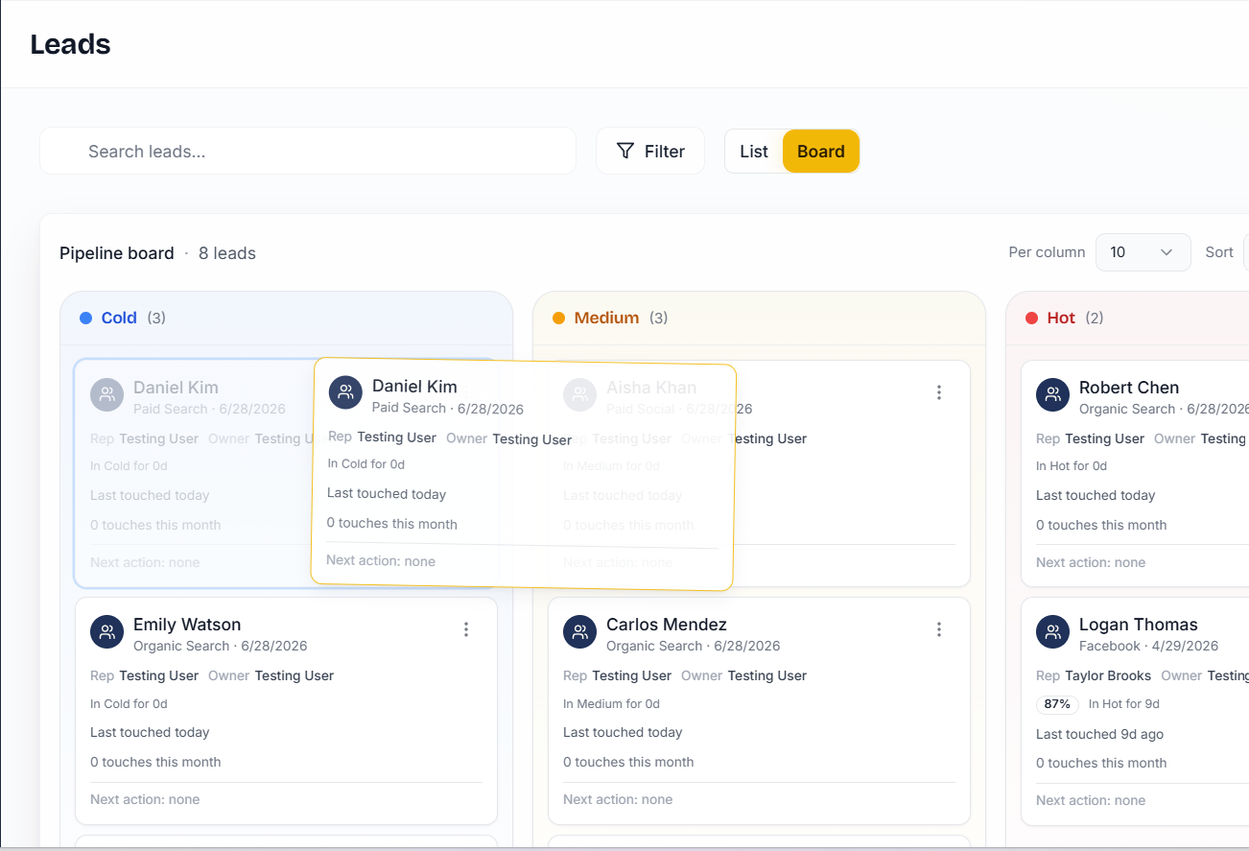Viewport: 1249px width, 851px height.
Task: Open the Emily Watson lead name
Action: click(187, 625)
